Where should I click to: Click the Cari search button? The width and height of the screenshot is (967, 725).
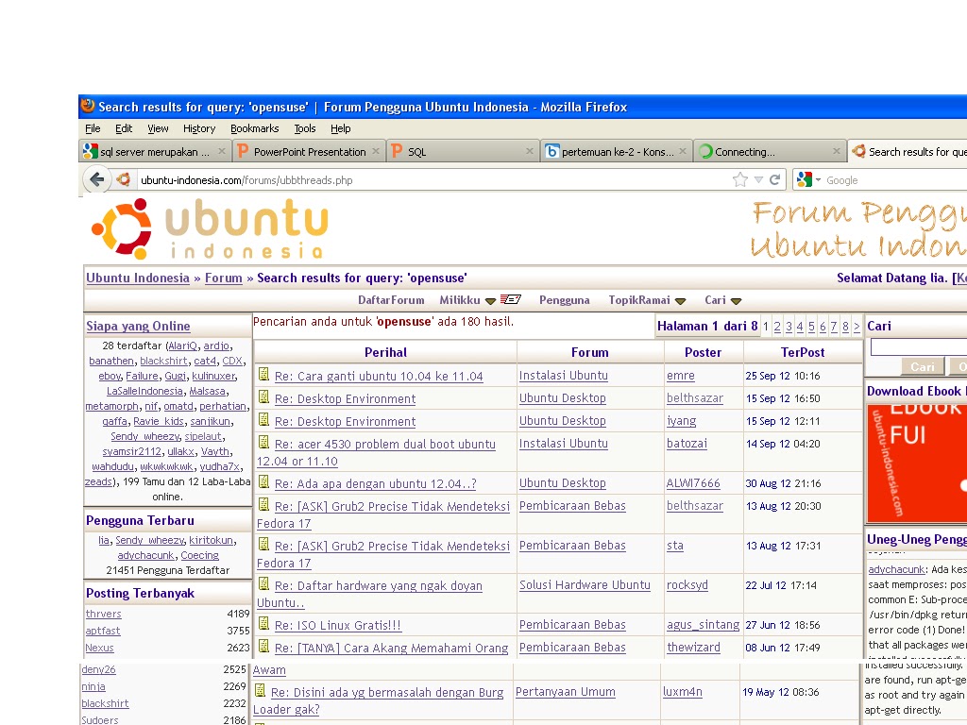click(923, 367)
